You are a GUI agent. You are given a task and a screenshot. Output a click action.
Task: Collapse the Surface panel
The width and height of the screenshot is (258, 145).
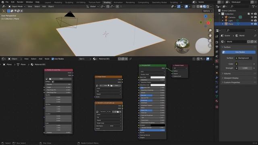coord(227,47)
